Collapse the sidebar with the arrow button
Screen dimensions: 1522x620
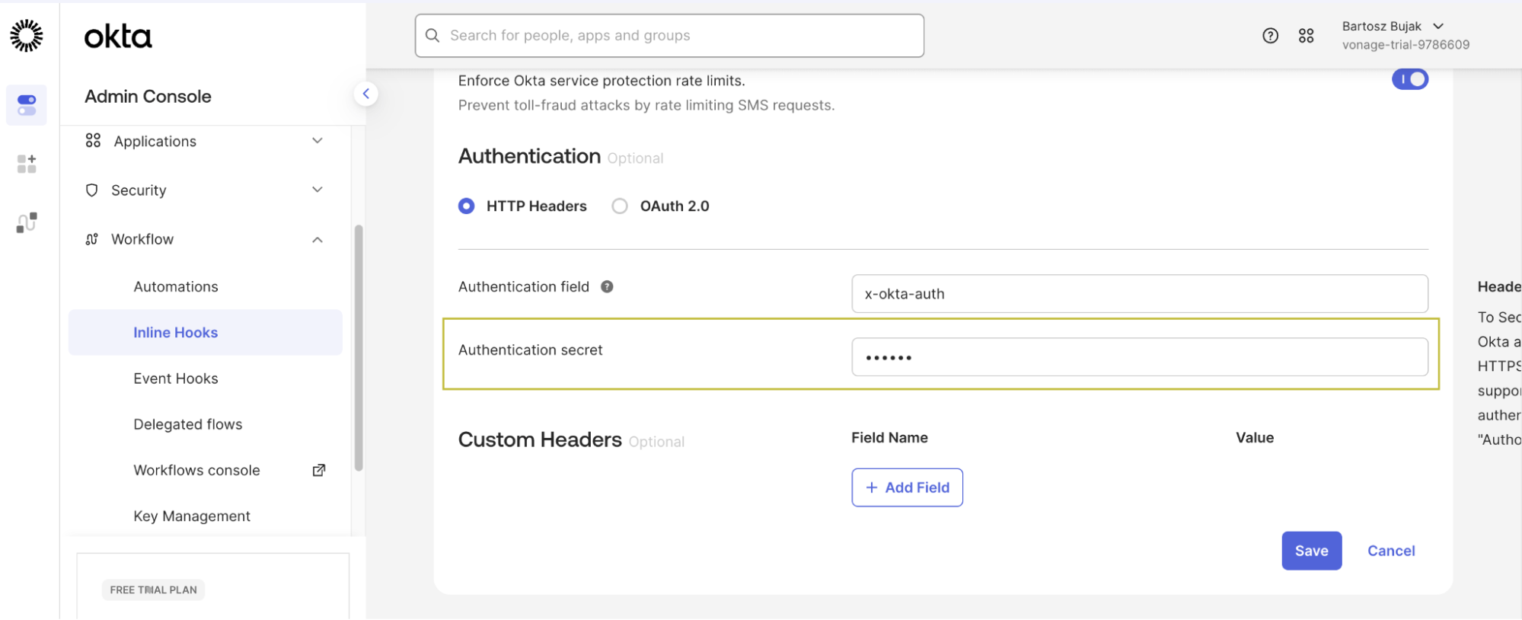point(366,94)
